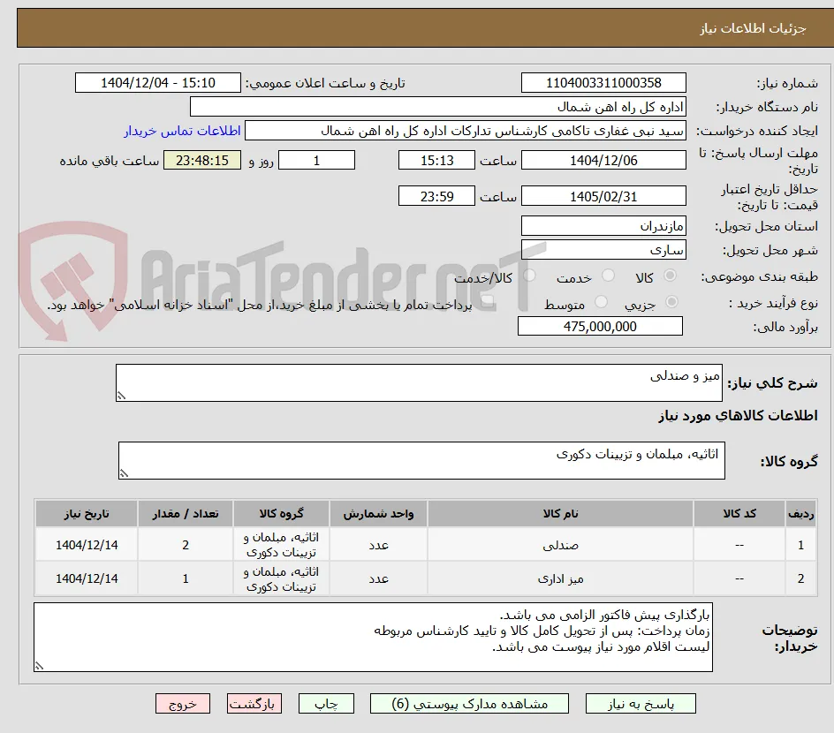This screenshot has width=834, height=733.
Task: Click the response deadline date 1404/12/06
Action: (603, 160)
